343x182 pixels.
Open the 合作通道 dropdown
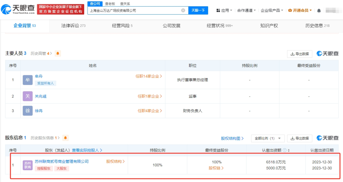(x=246, y=10)
